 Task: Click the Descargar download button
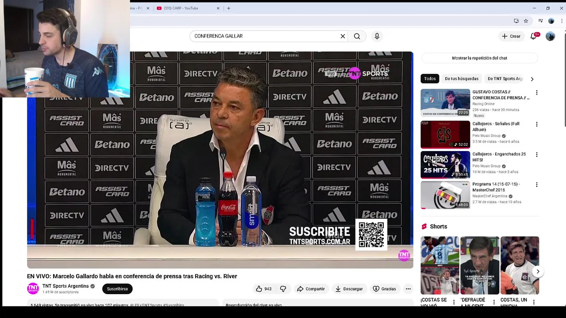[349, 289]
